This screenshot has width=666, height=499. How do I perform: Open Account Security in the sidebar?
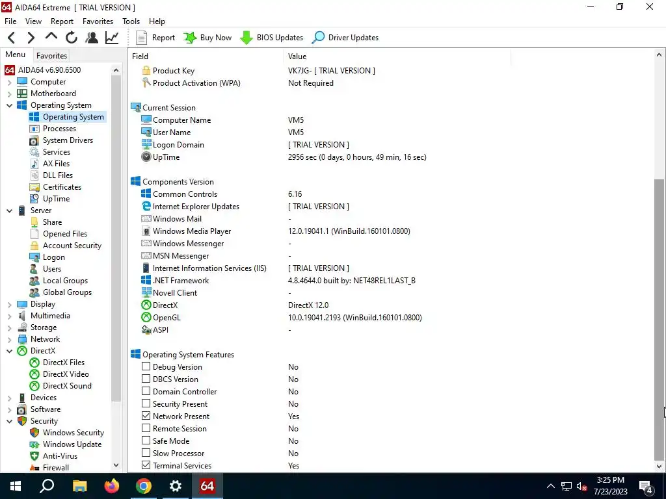click(72, 245)
